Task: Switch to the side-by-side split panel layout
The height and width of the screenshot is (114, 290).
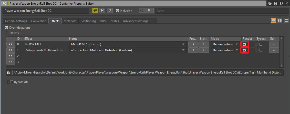Action: pos(280,20)
